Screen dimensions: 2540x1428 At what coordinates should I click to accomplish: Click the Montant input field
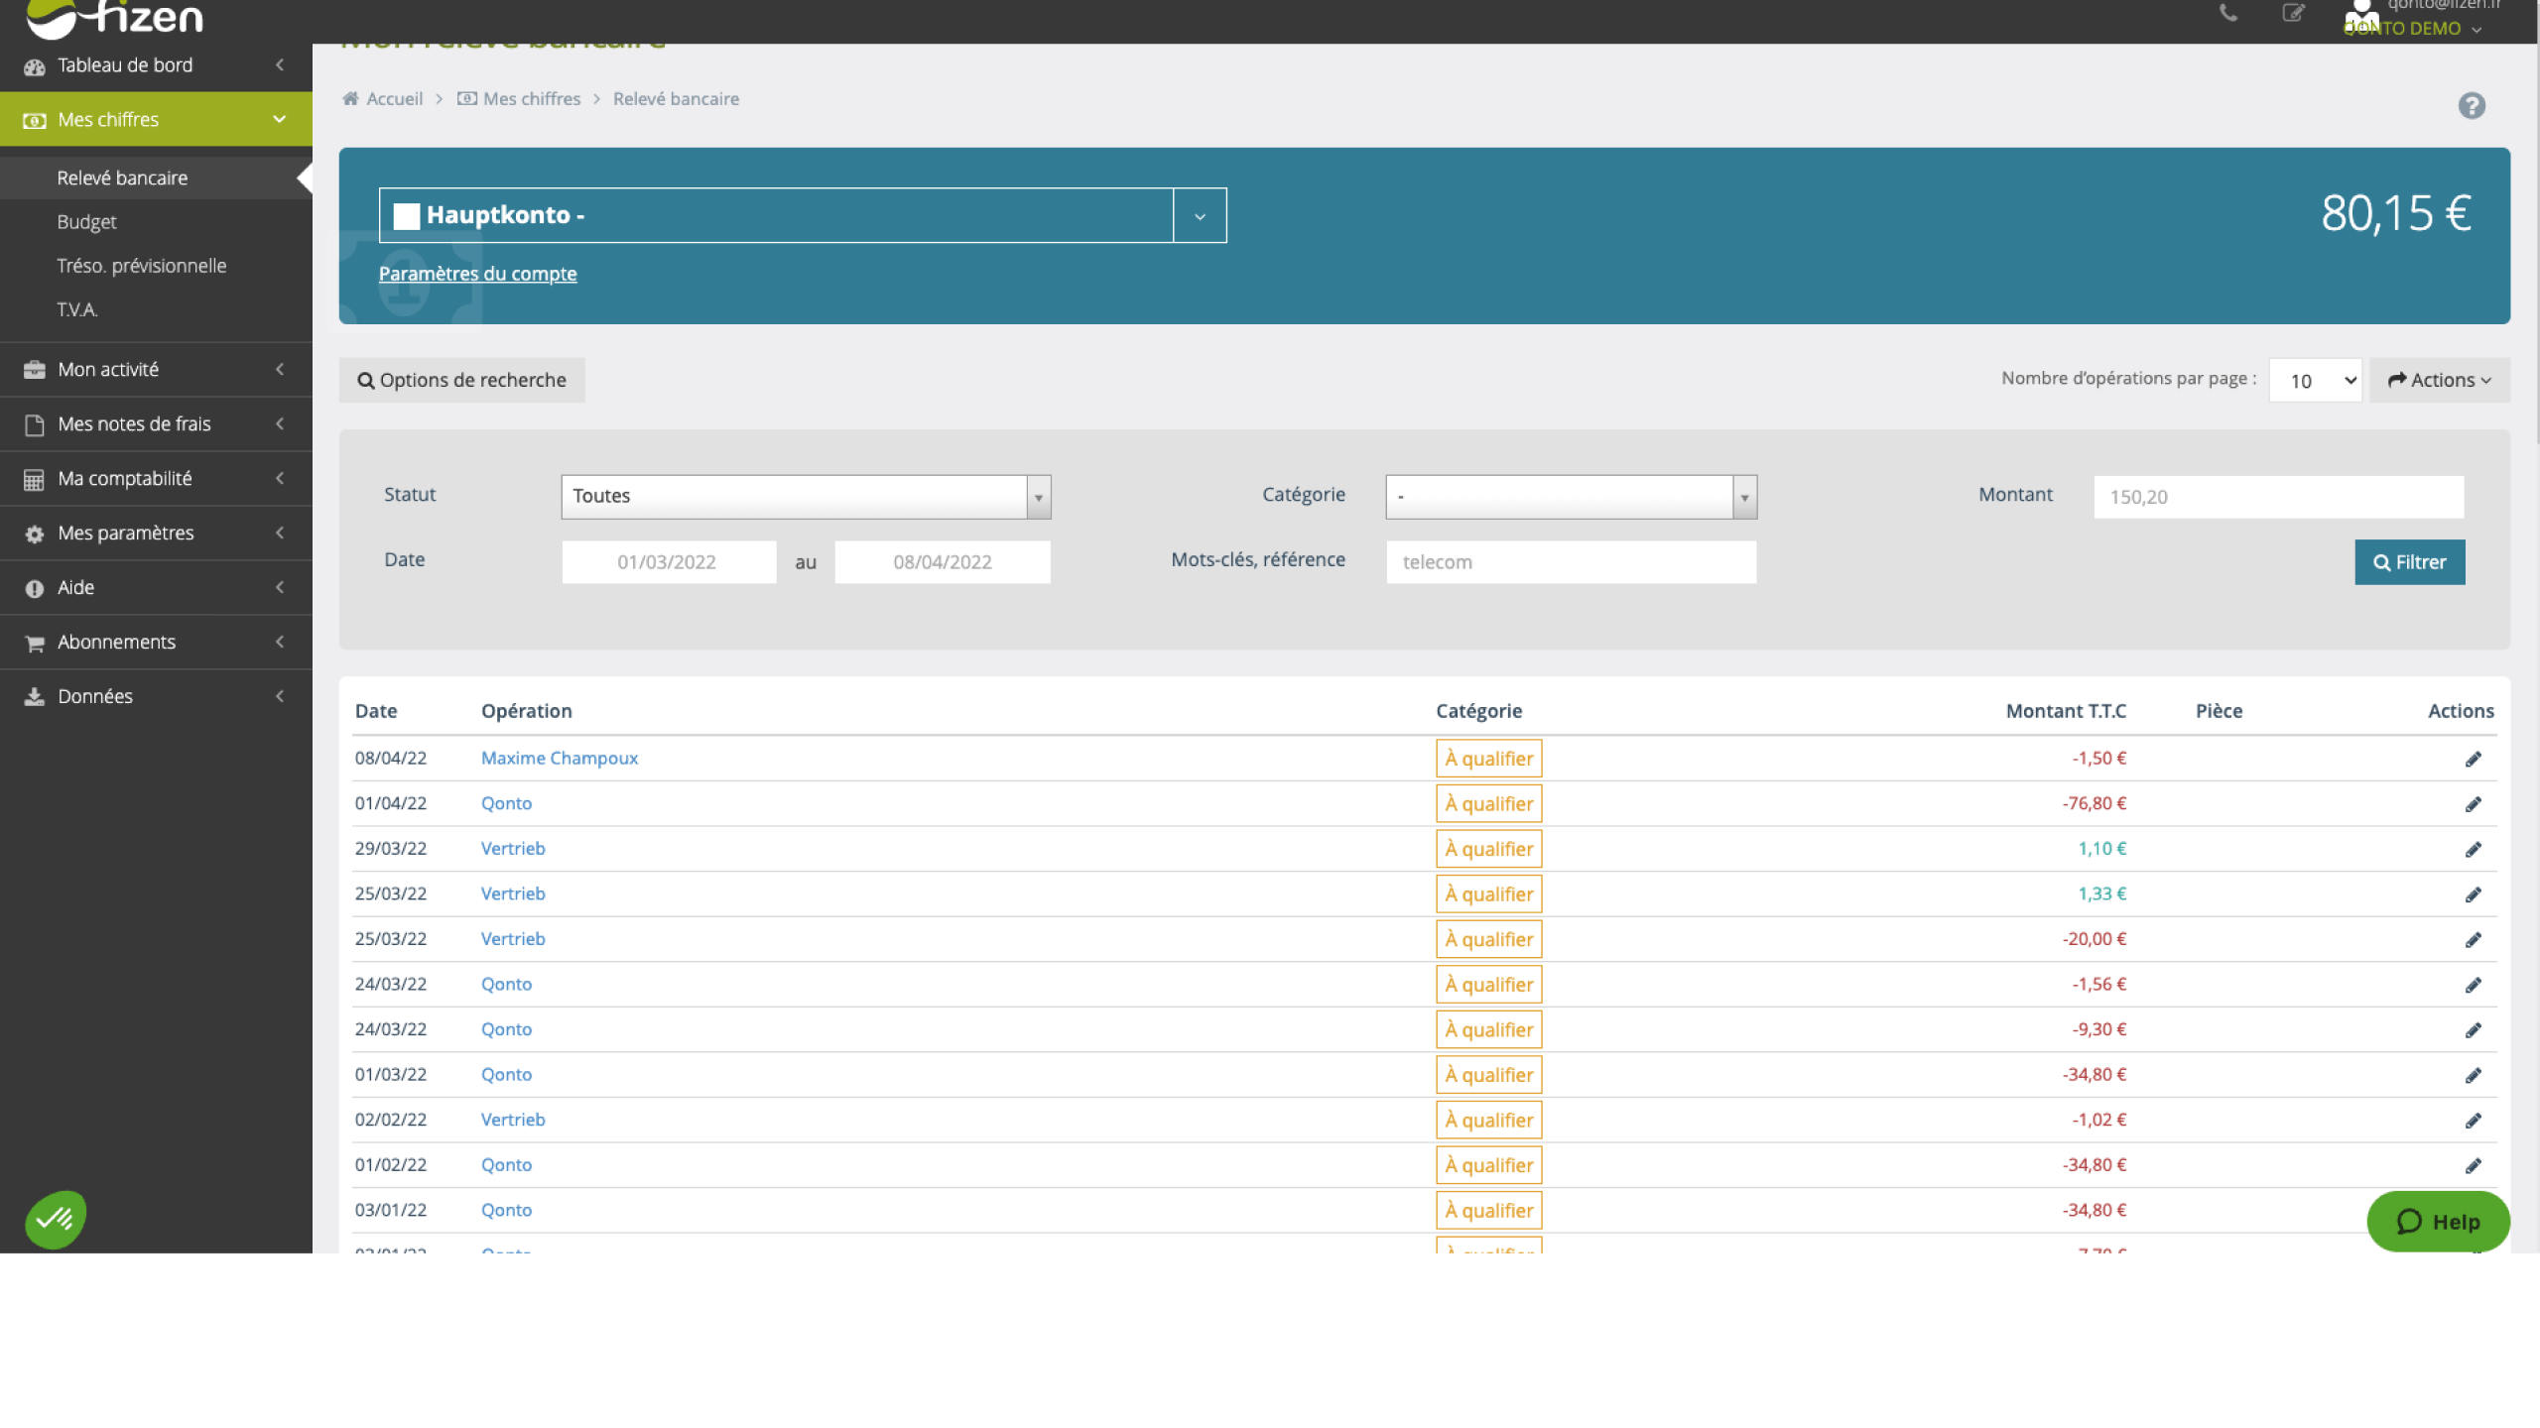pyautogui.click(x=2278, y=497)
